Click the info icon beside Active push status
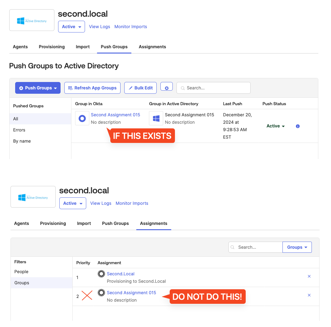 click(x=297, y=126)
